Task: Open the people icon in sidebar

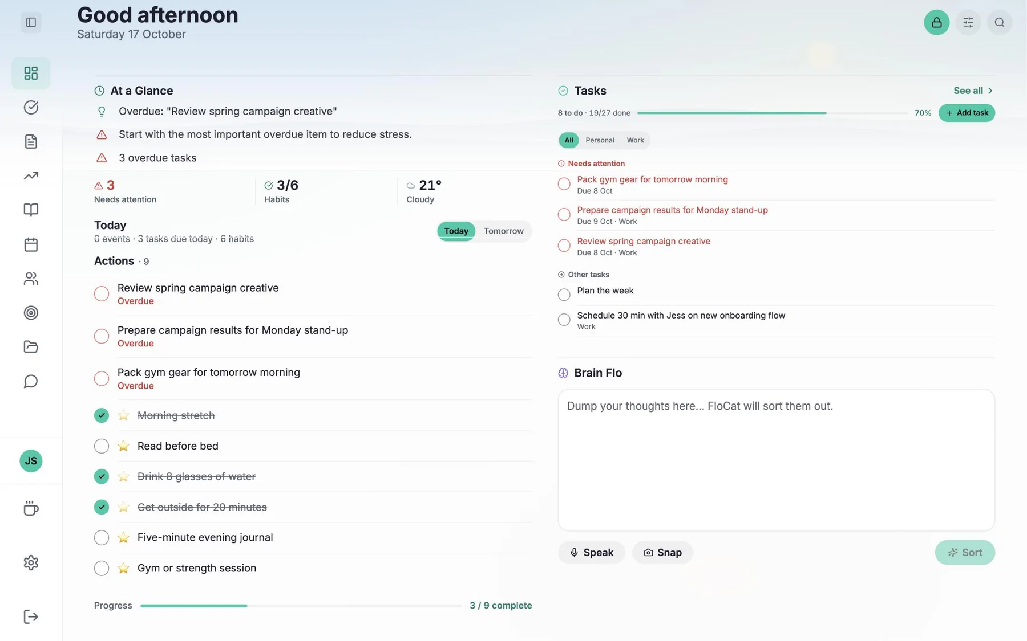Action: point(31,279)
